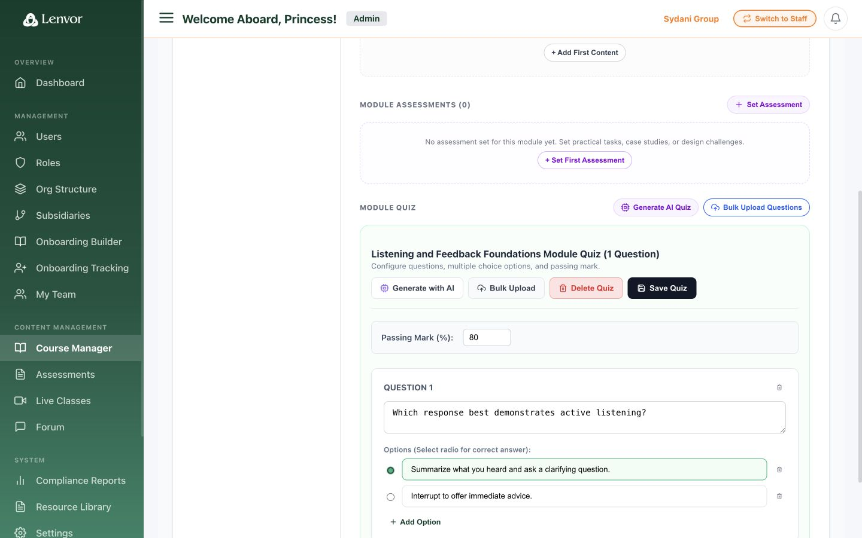
Task: Click the Org Structure layers icon
Action: coord(20,189)
